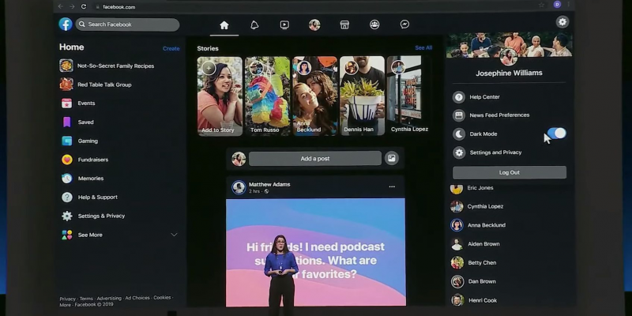Open Tom Russo's story thumbnail
This screenshot has width=632, height=316.
(267, 96)
